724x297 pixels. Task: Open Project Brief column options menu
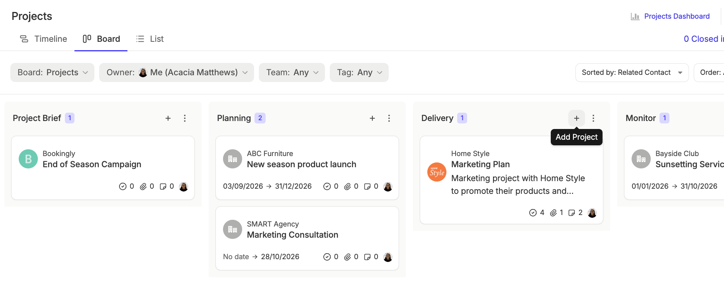(185, 118)
